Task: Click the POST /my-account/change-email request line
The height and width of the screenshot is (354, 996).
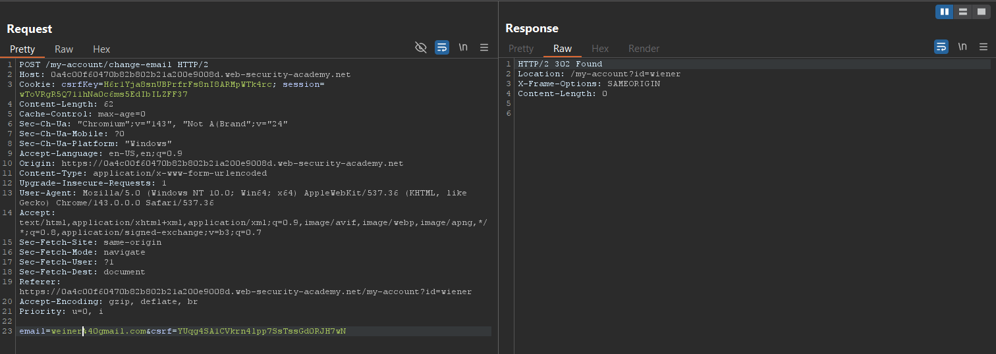Action: 114,64
